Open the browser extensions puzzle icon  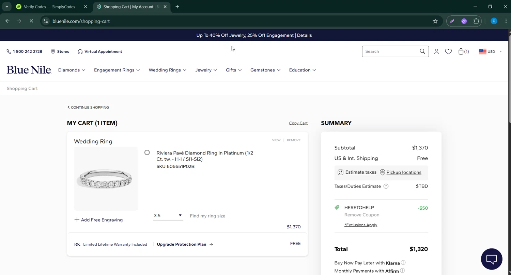(476, 21)
